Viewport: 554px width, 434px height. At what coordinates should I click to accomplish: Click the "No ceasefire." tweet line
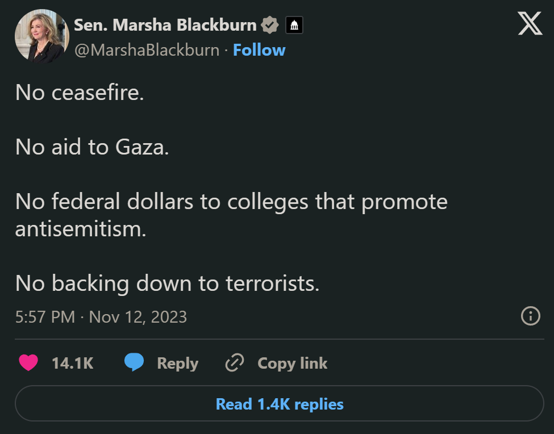click(80, 92)
